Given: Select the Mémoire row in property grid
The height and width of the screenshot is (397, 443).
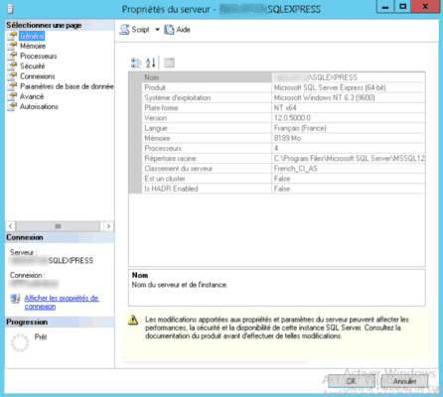Looking at the screenshot, I should point(277,138).
